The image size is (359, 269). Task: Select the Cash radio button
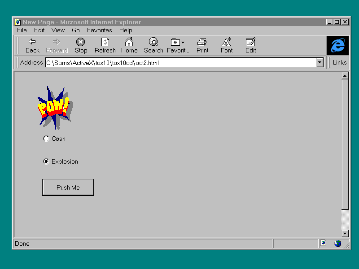coord(46,139)
